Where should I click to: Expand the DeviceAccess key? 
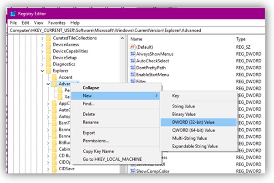pyautogui.click(x=42, y=45)
